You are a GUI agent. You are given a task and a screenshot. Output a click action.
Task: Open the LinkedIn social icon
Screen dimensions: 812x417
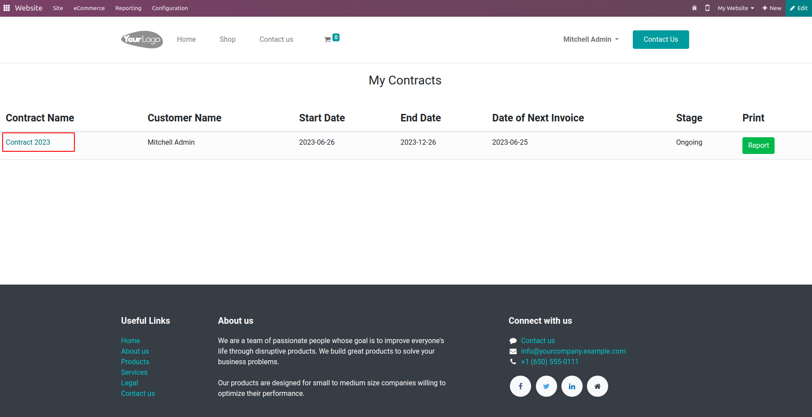click(x=572, y=386)
